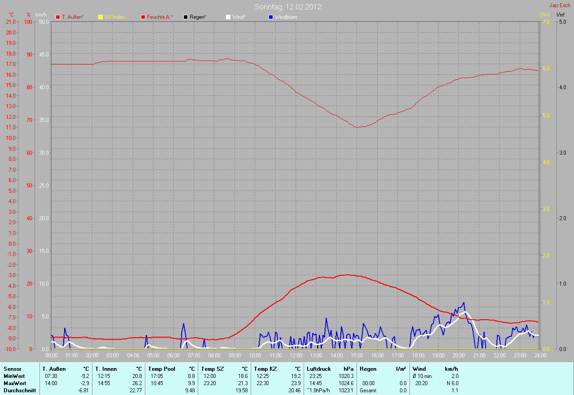Click the T. Außen maximum value '-2.9'
Viewport: 574px width, 395px height.
click(x=85, y=383)
